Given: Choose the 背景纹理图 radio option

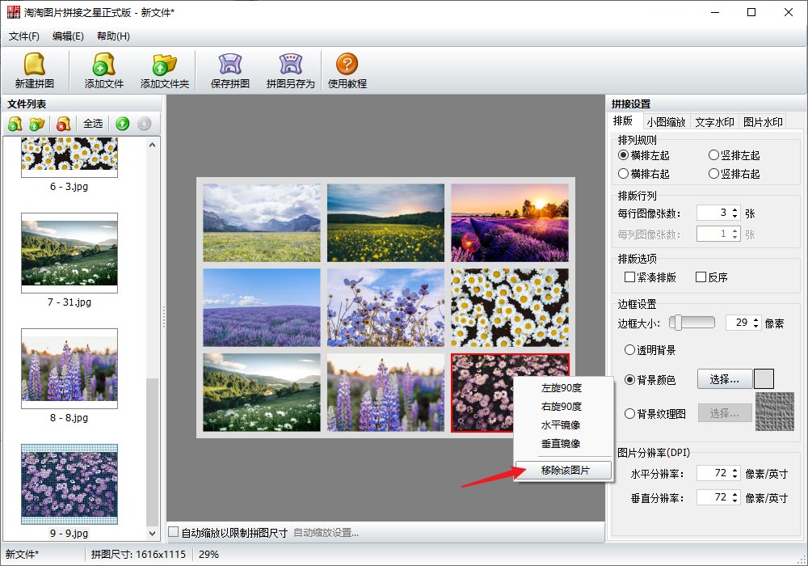Looking at the screenshot, I should (655, 413).
